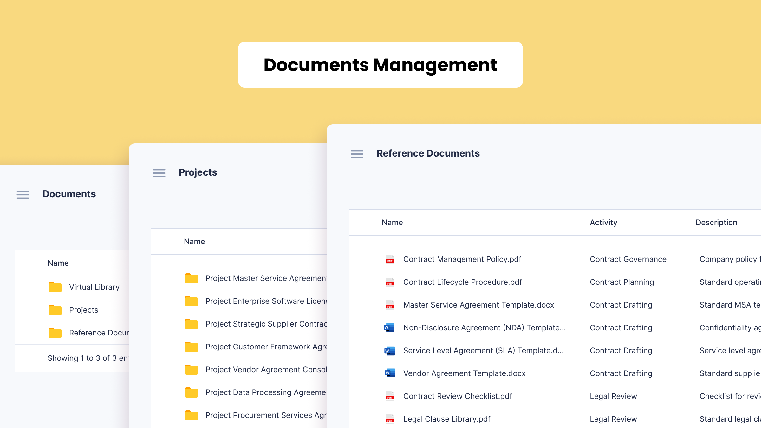Click PDF icon of Contract Lifecycle Procedure.pdf

click(x=390, y=282)
